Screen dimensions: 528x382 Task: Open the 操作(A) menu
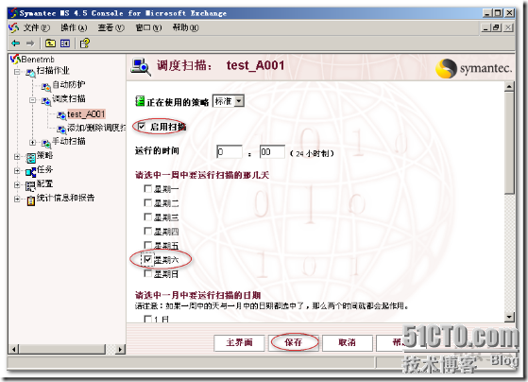coord(74,27)
